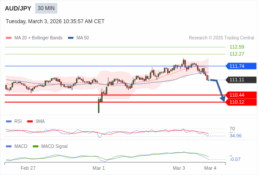Click the RSI value 34.96

pos(236,136)
